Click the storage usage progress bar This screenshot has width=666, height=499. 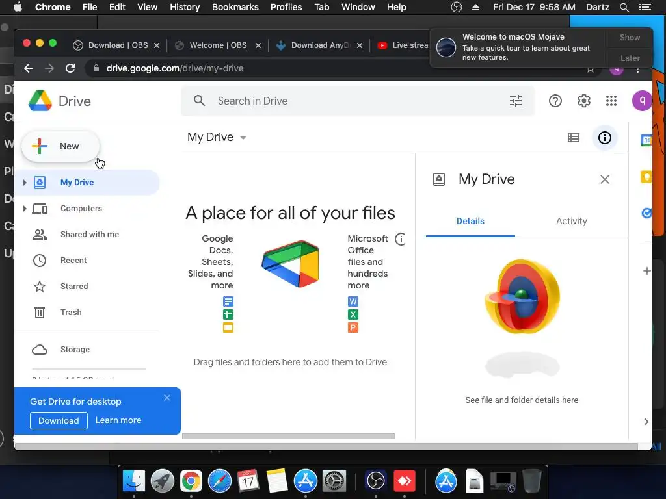click(x=88, y=369)
